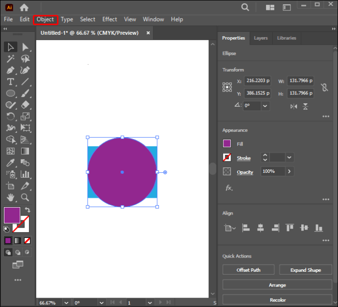This screenshot has width=338, height=307.
Task: Open the rotation angle dropdown in Transform
Action: [x=265, y=106]
